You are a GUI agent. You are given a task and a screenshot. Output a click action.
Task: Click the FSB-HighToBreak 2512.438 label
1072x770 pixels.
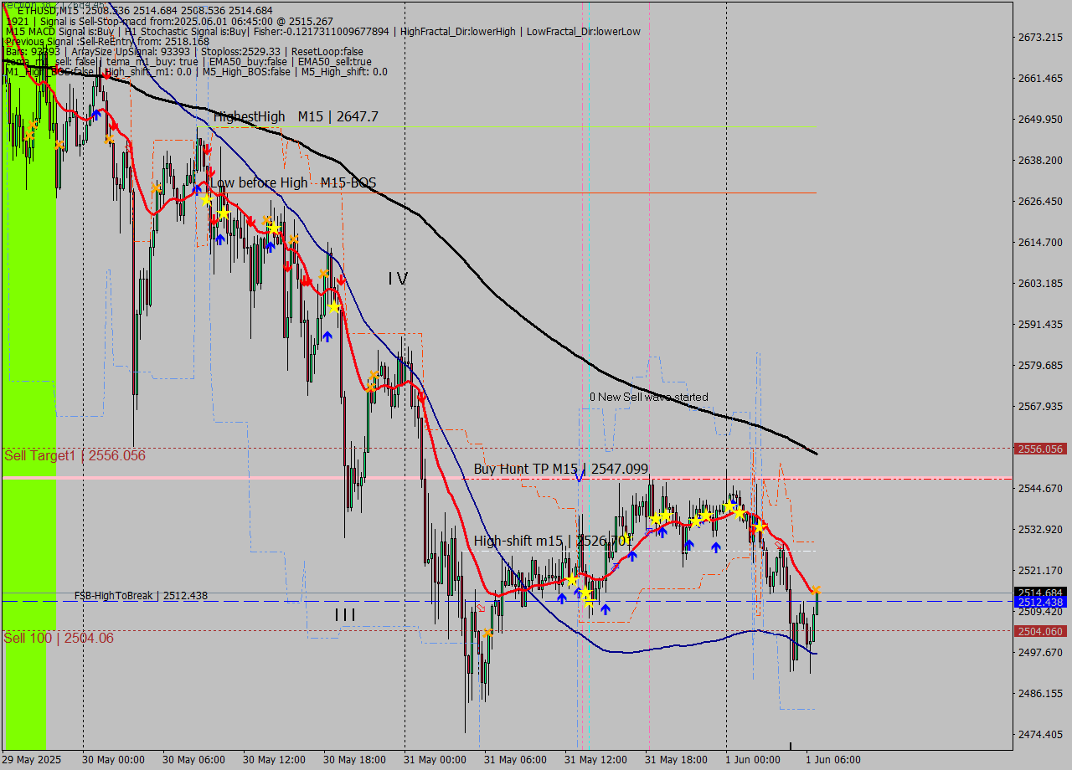(x=141, y=596)
